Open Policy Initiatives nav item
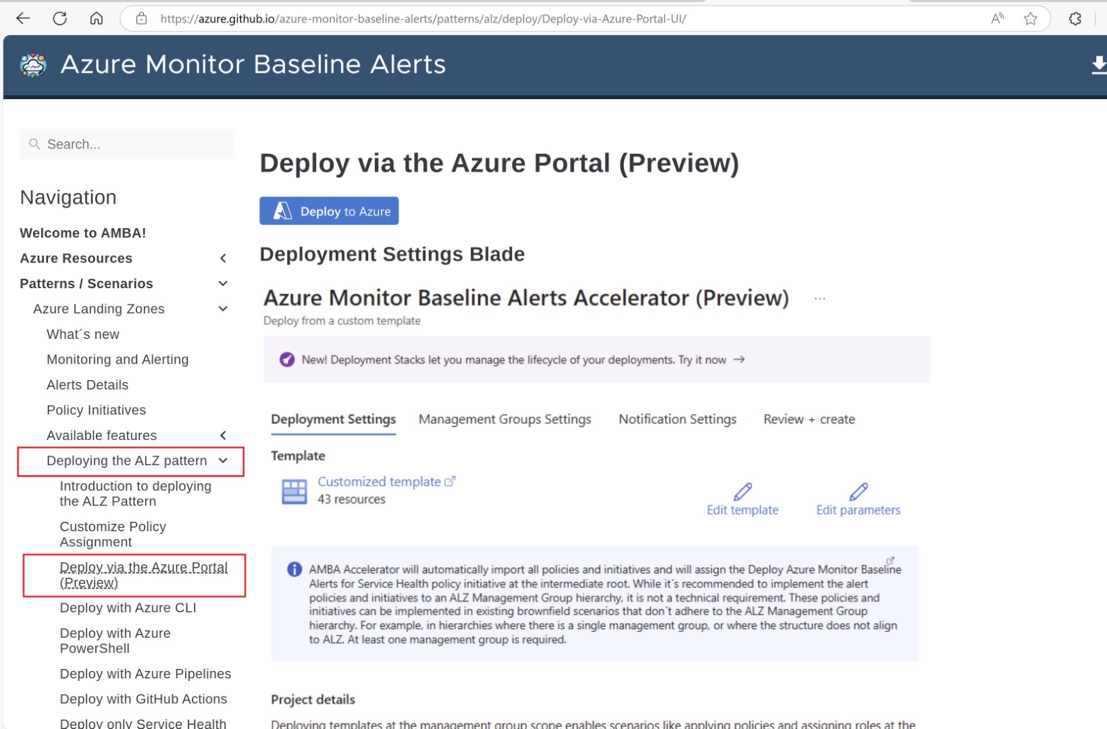This screenshot has width=1107, height=729. [96, 410]
